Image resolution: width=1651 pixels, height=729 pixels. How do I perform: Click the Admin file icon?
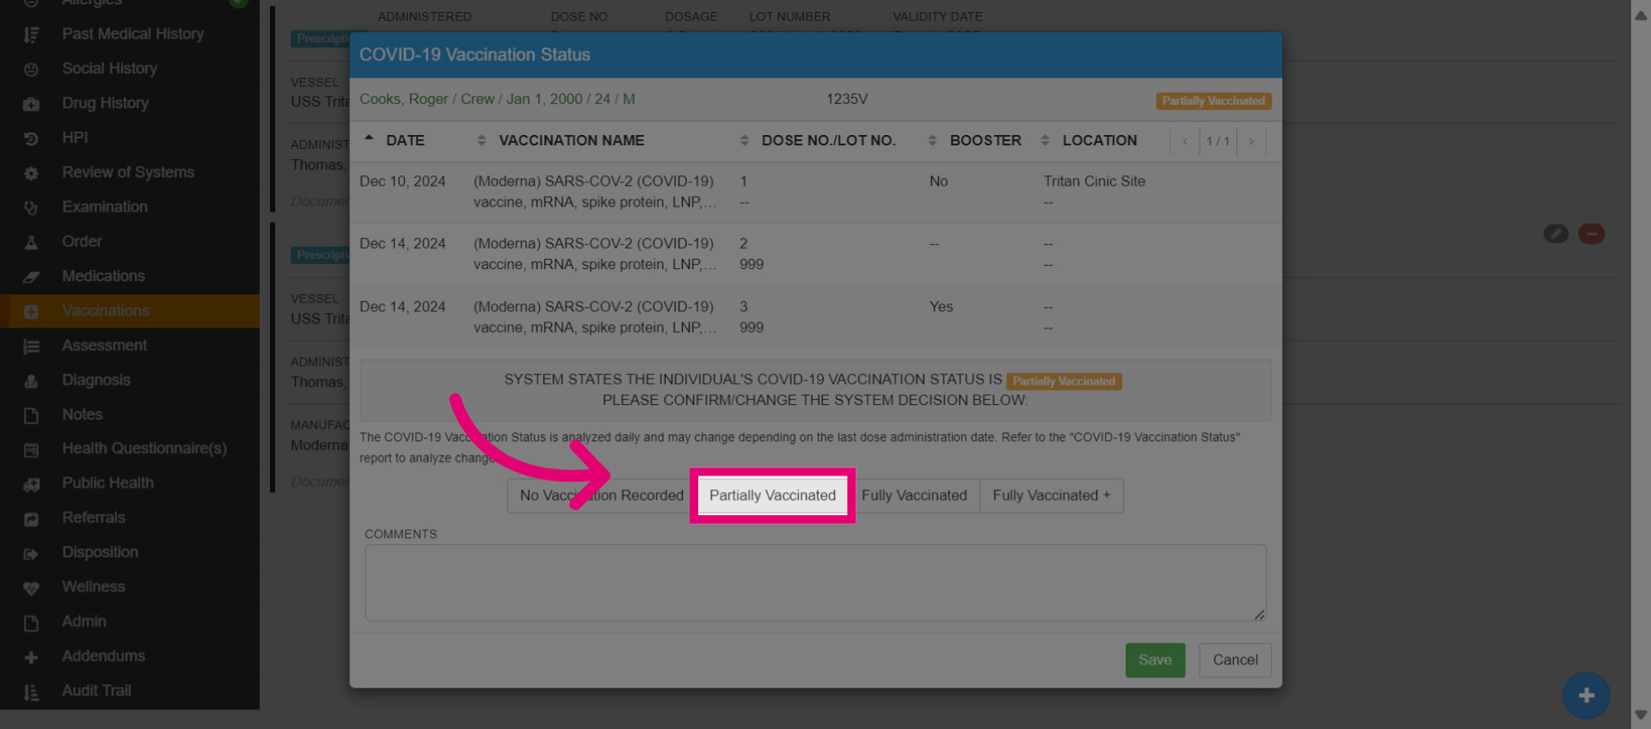(x=31, y=622)
